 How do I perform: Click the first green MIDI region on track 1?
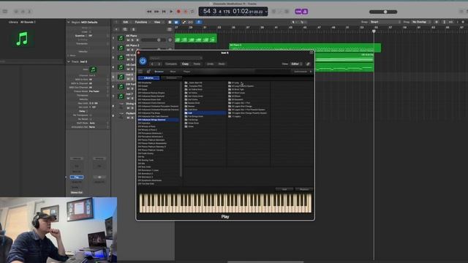coord(195,39)
